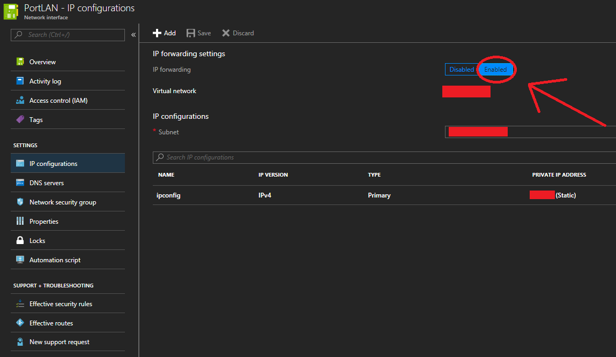Screen dimensions: 616x357
Task: Select IP configurations menu item
Action: coord(68,163)
